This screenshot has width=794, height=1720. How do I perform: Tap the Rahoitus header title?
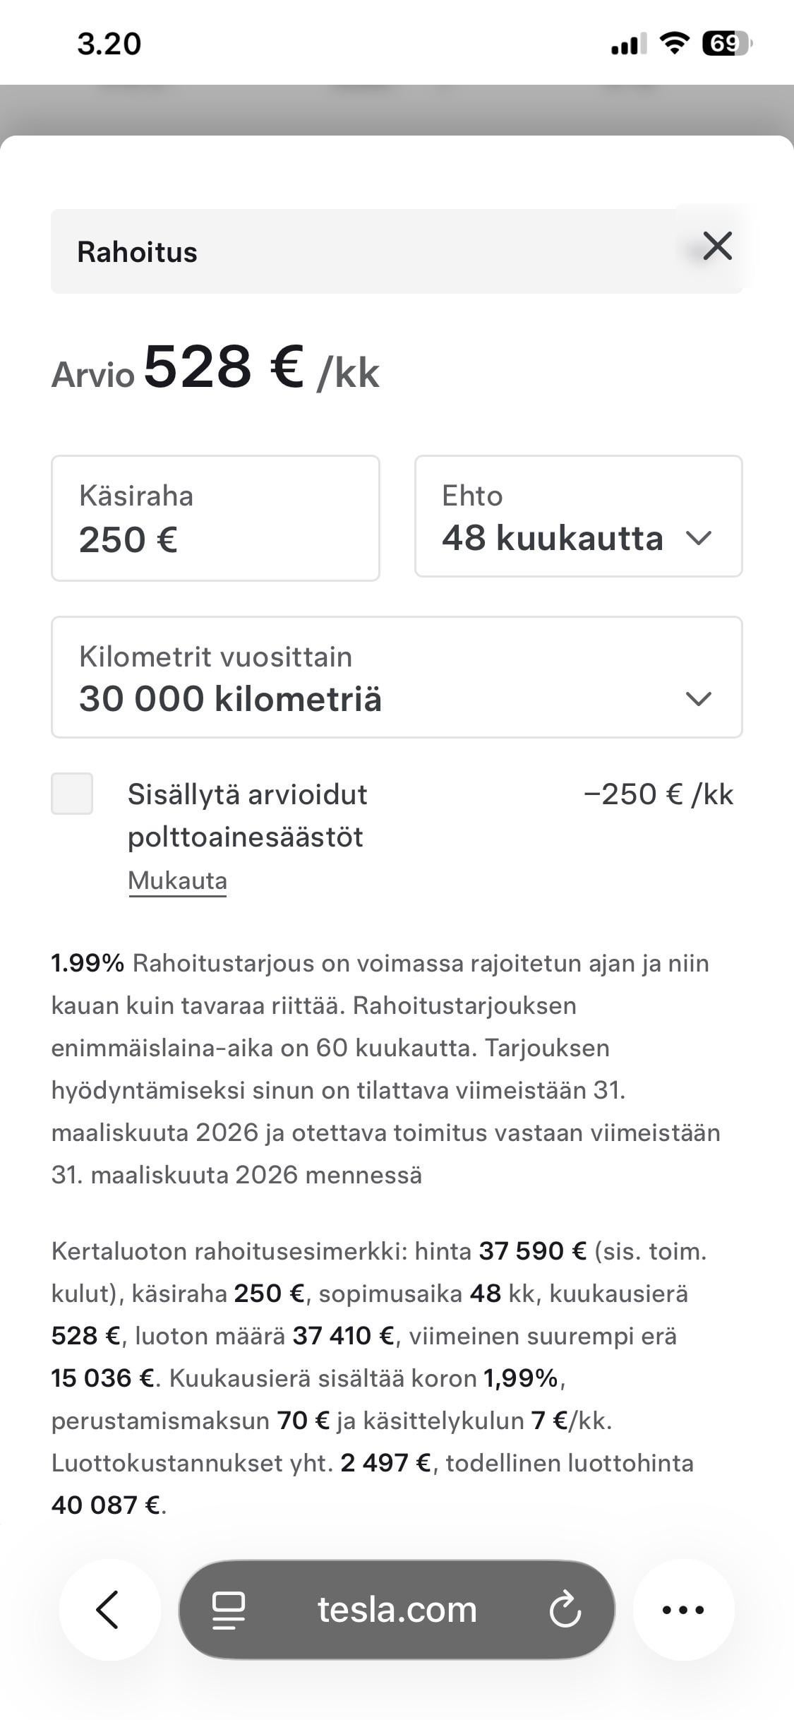click(137, 252)
